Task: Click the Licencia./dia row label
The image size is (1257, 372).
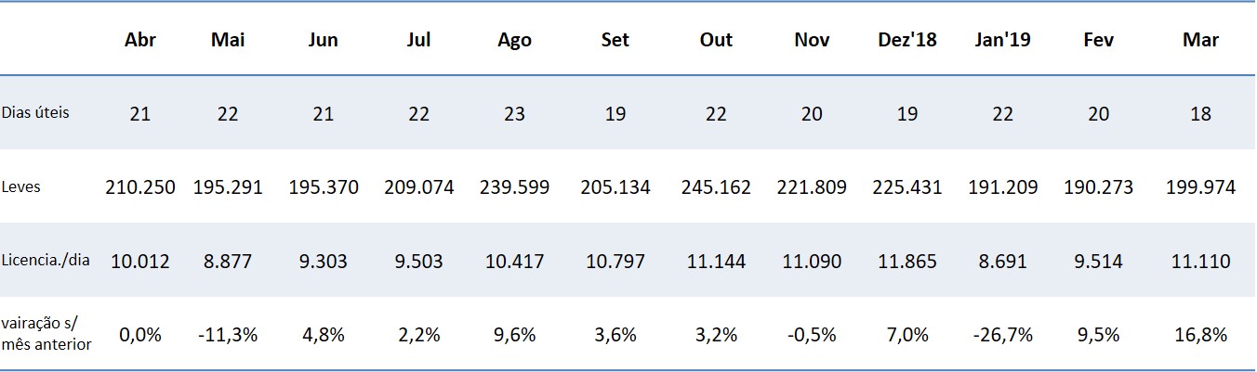Action: 46,261
